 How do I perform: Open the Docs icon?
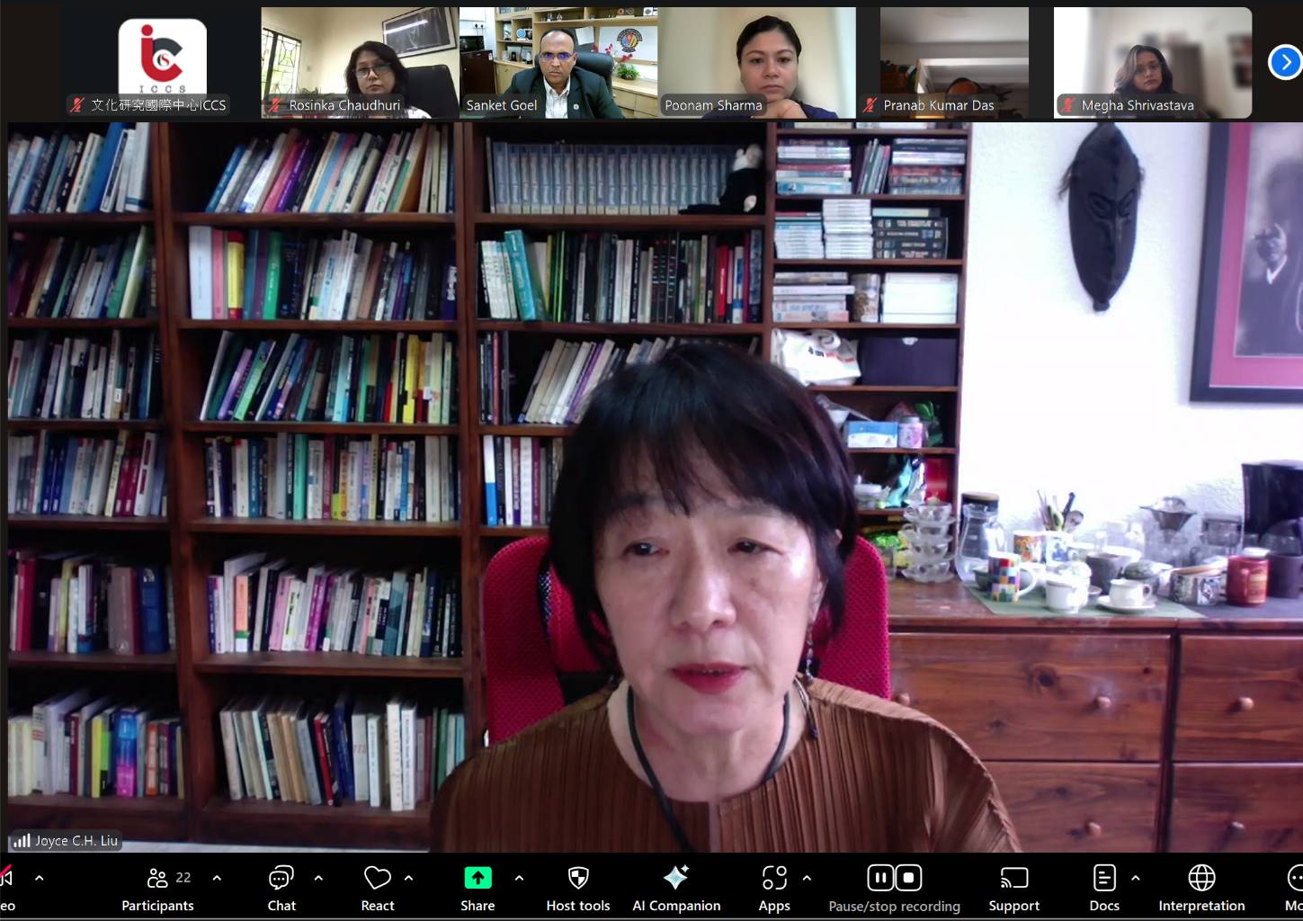(x=1104, y=888)
